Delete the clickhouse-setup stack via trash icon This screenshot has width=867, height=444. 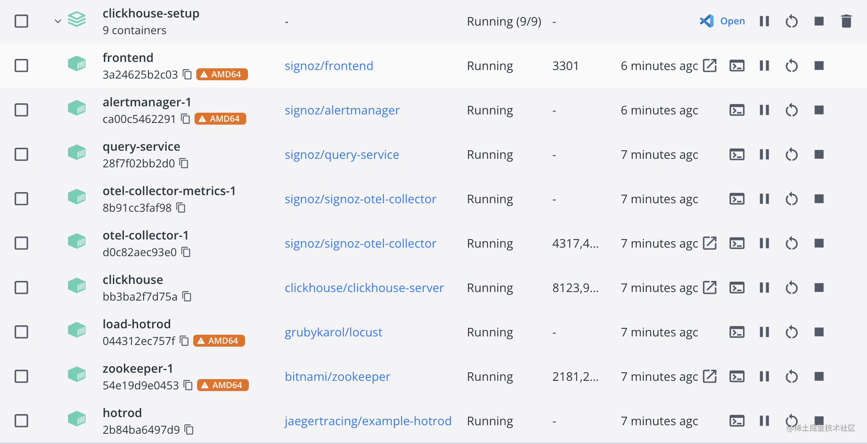coord(846,21)
